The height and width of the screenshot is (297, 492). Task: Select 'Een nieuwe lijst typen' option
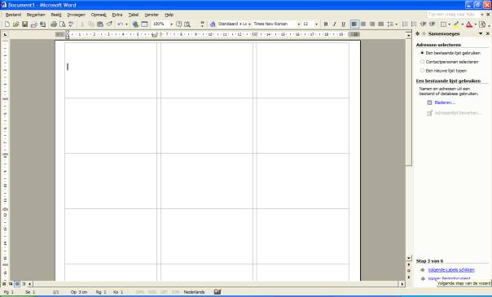pyautogui.click(x=422, y=71)
